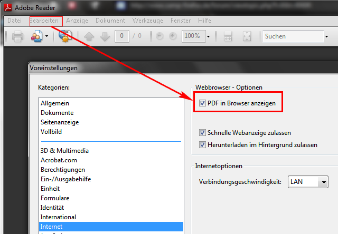
Task: Toggle PDF in Browser anzeigen checkbox
Action: (x=202, y=103)
